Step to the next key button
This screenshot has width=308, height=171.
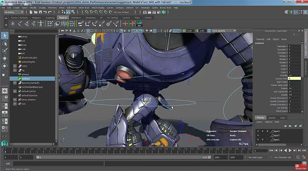(295, 151)
